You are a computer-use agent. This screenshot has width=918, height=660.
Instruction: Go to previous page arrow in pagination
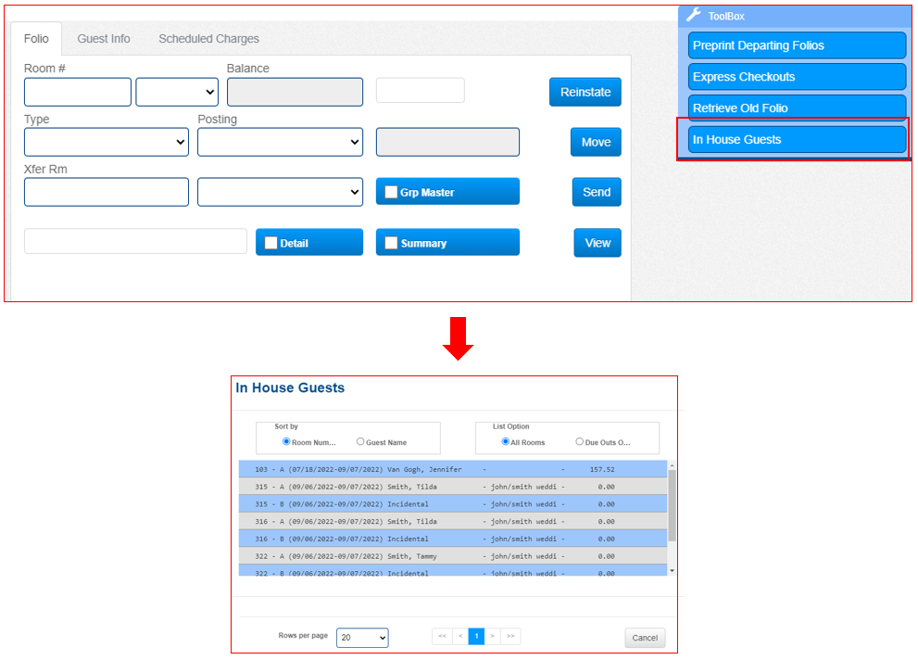(x=460, y=637)
